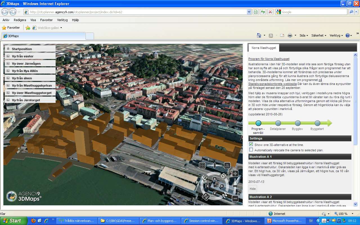360x225 pixels.
Task: Select Vy från Masthuggskyrkan viewpoint
Action: point(30,85)
